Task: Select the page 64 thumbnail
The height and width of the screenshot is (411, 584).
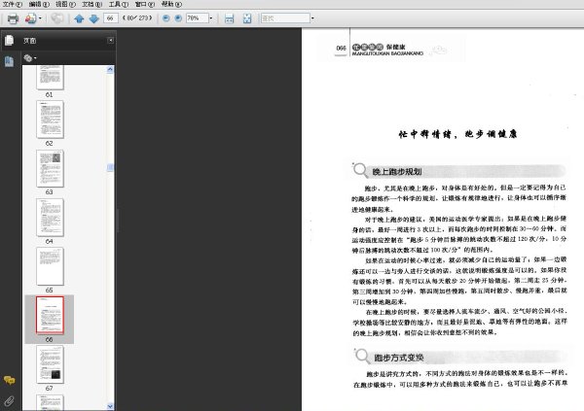Action: 50,218
